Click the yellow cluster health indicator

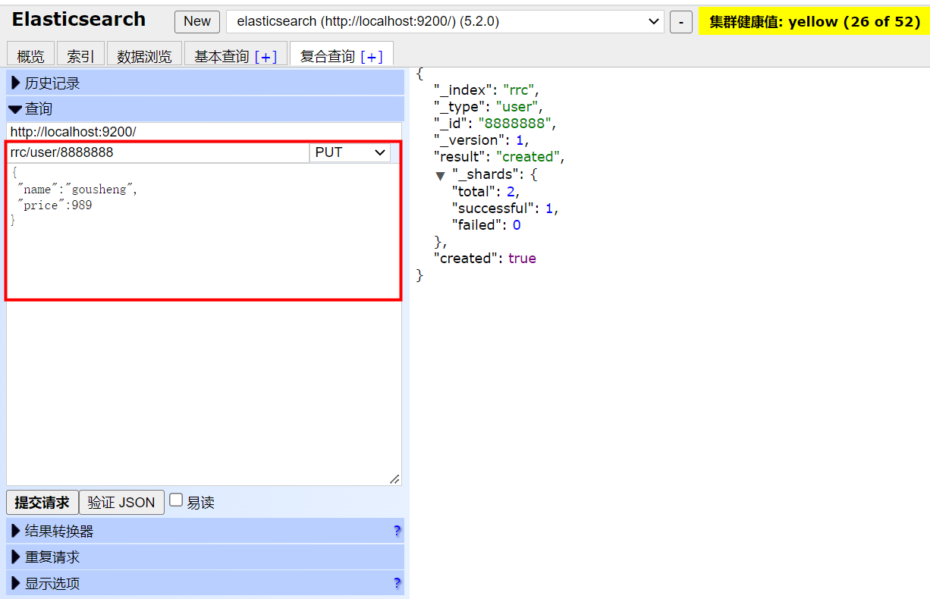814,21
